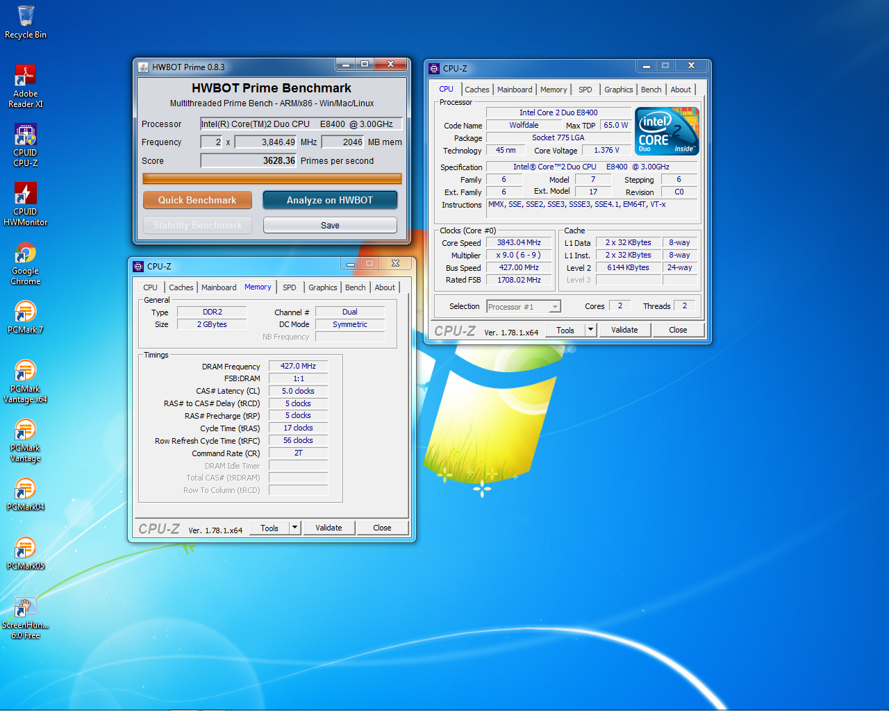Viewport: 889px width, 711px height.
Task: Open Bench tab in CPU-Z Memory window
Action: pyautogui.click(x=356, y=287)
